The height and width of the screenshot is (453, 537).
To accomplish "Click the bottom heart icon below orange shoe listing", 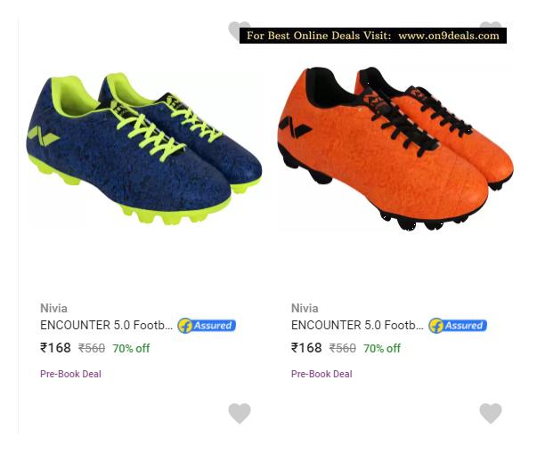I will coord(491,413).
